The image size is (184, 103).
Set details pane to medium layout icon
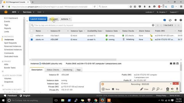tap(174, 64)
